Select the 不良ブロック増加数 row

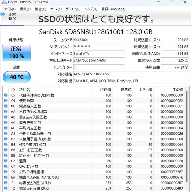pos(93,112)
